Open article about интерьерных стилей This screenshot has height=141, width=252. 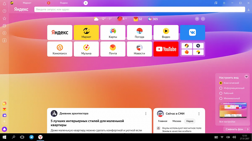87,123
